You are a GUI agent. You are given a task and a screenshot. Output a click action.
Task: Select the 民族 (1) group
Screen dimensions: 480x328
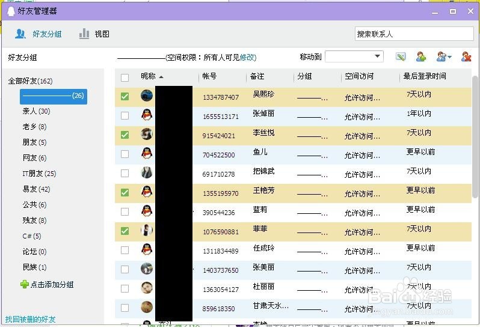tap(34, 267)
